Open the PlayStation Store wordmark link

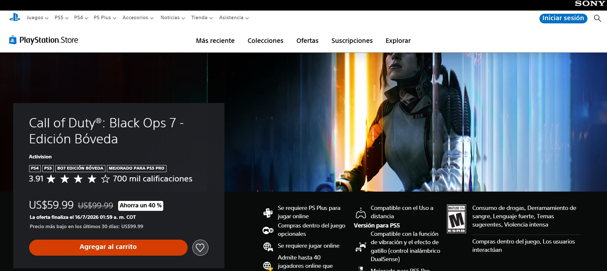(x=49, y=40)
